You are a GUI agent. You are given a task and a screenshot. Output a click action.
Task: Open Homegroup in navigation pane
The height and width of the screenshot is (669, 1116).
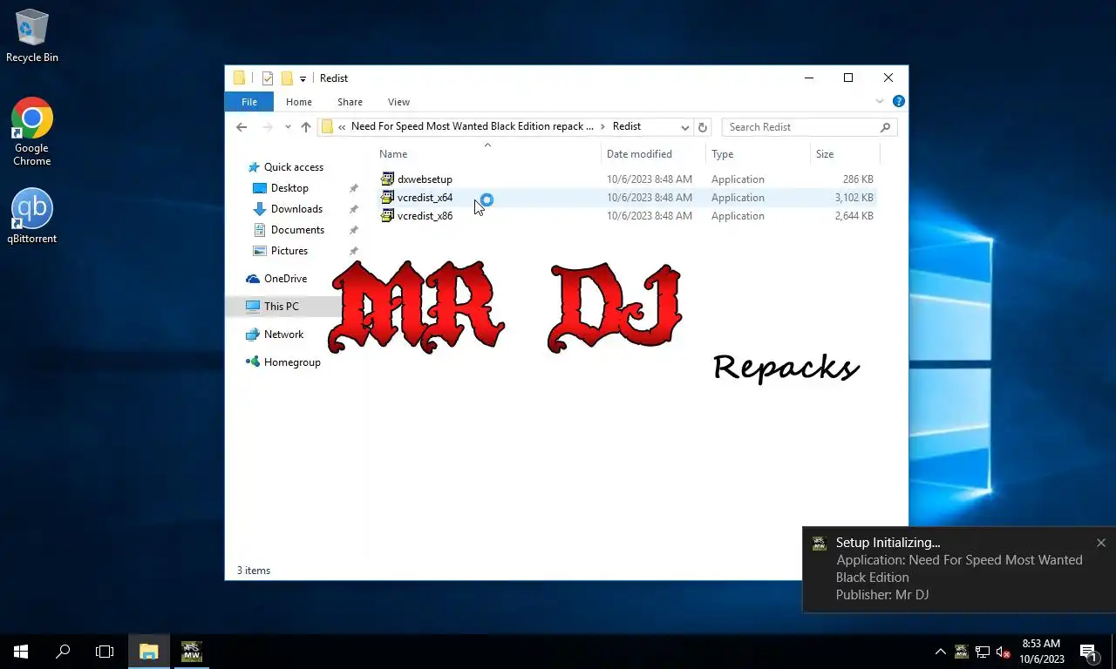tap(292, 362)
